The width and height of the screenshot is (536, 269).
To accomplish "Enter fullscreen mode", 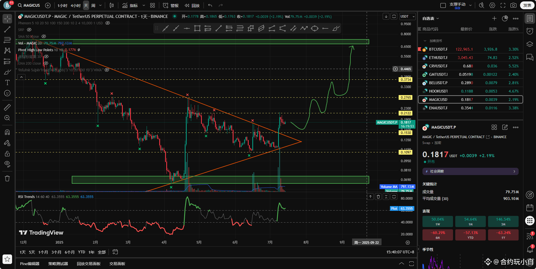I will click(x=503, y=5).
